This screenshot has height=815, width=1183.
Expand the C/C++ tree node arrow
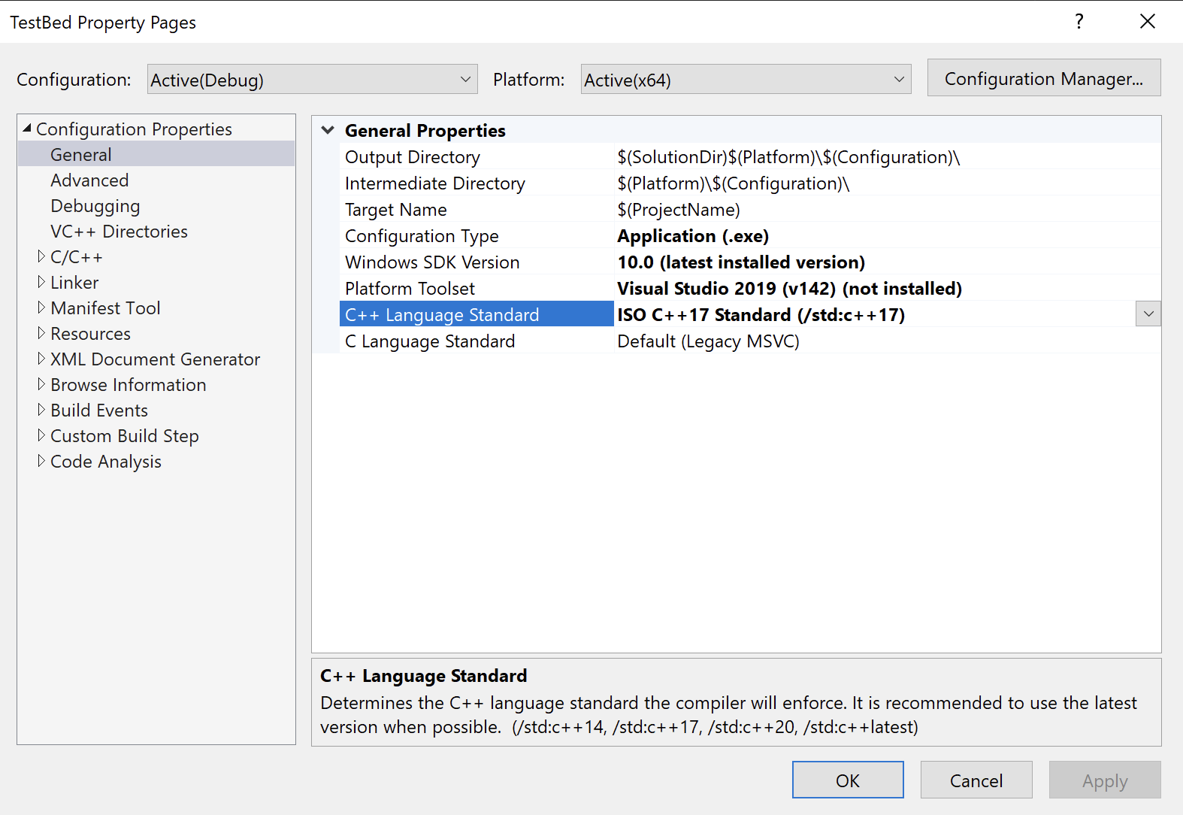coord(41,256)
